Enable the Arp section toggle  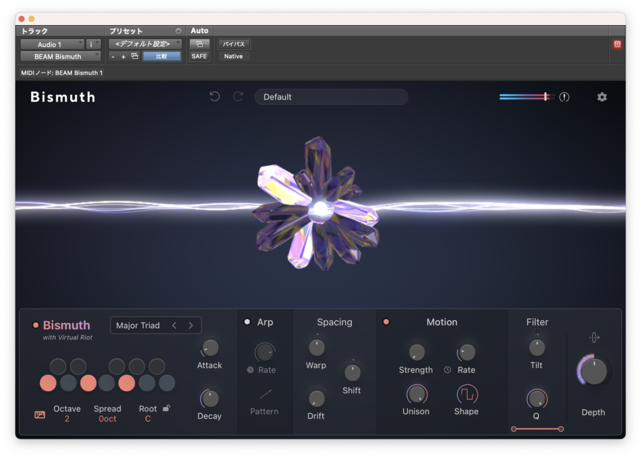(x=247, y=322)
